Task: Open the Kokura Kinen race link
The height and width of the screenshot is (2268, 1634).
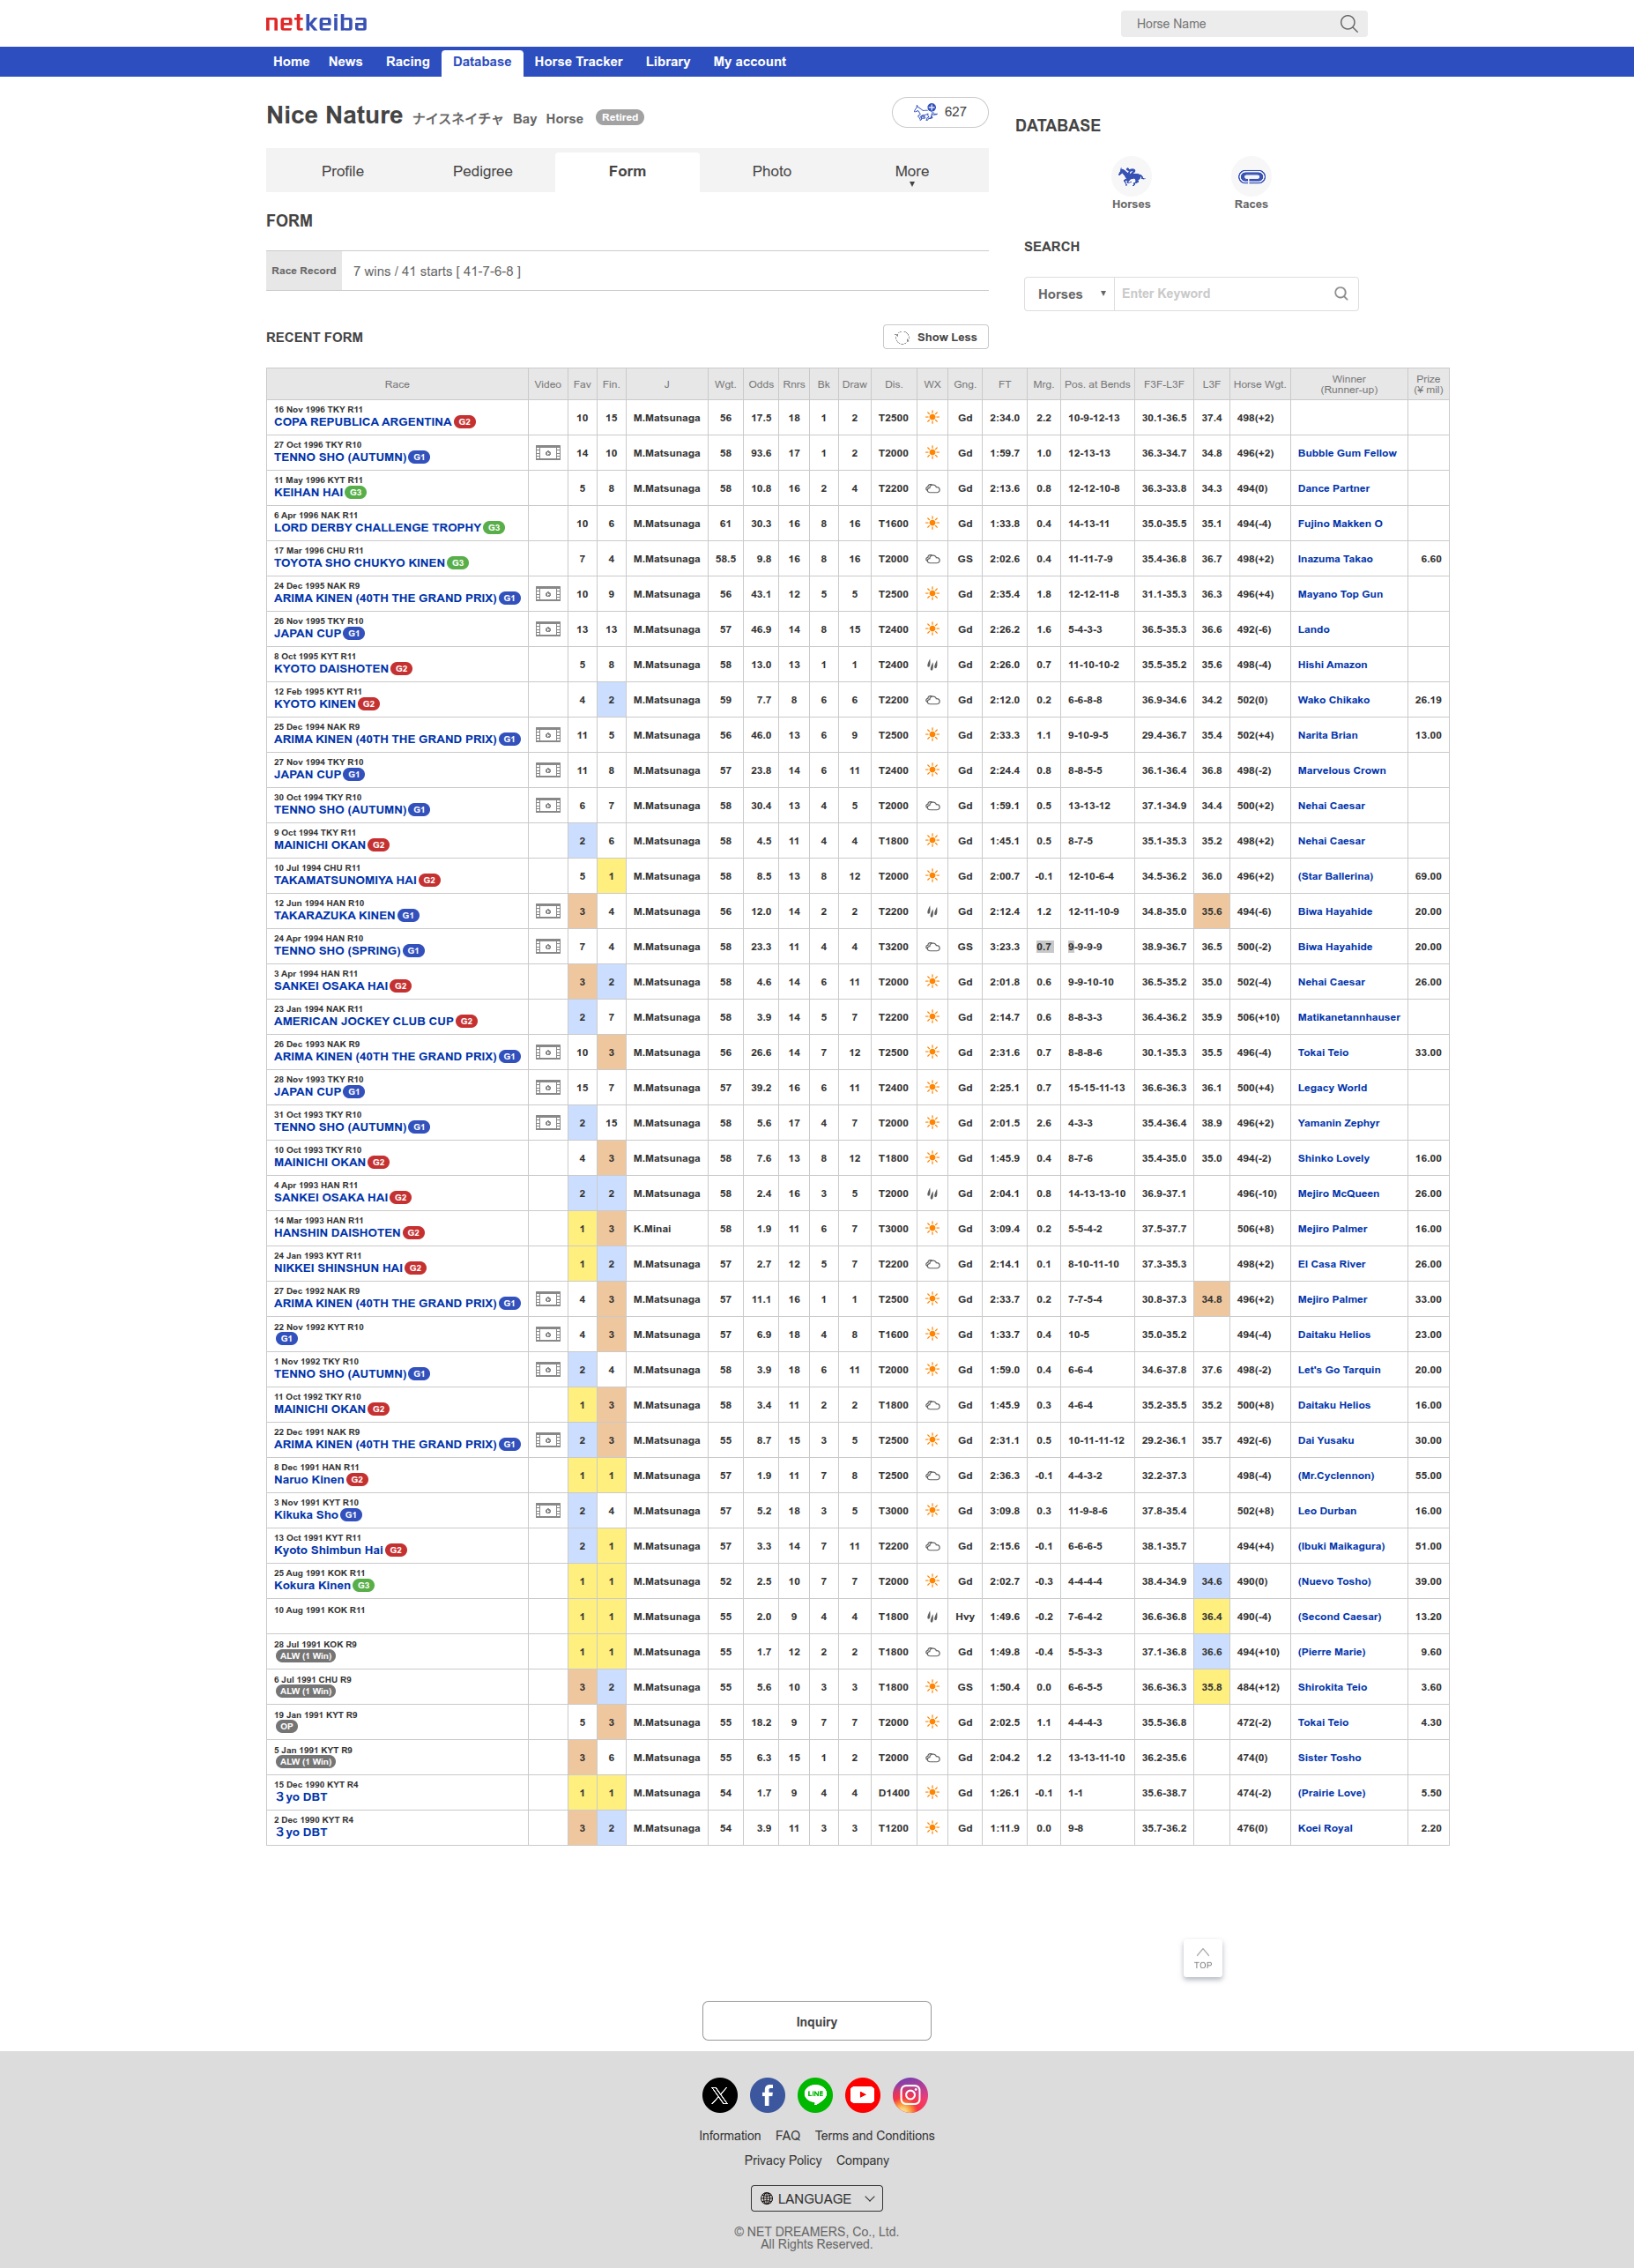Action: [312, 1585]
